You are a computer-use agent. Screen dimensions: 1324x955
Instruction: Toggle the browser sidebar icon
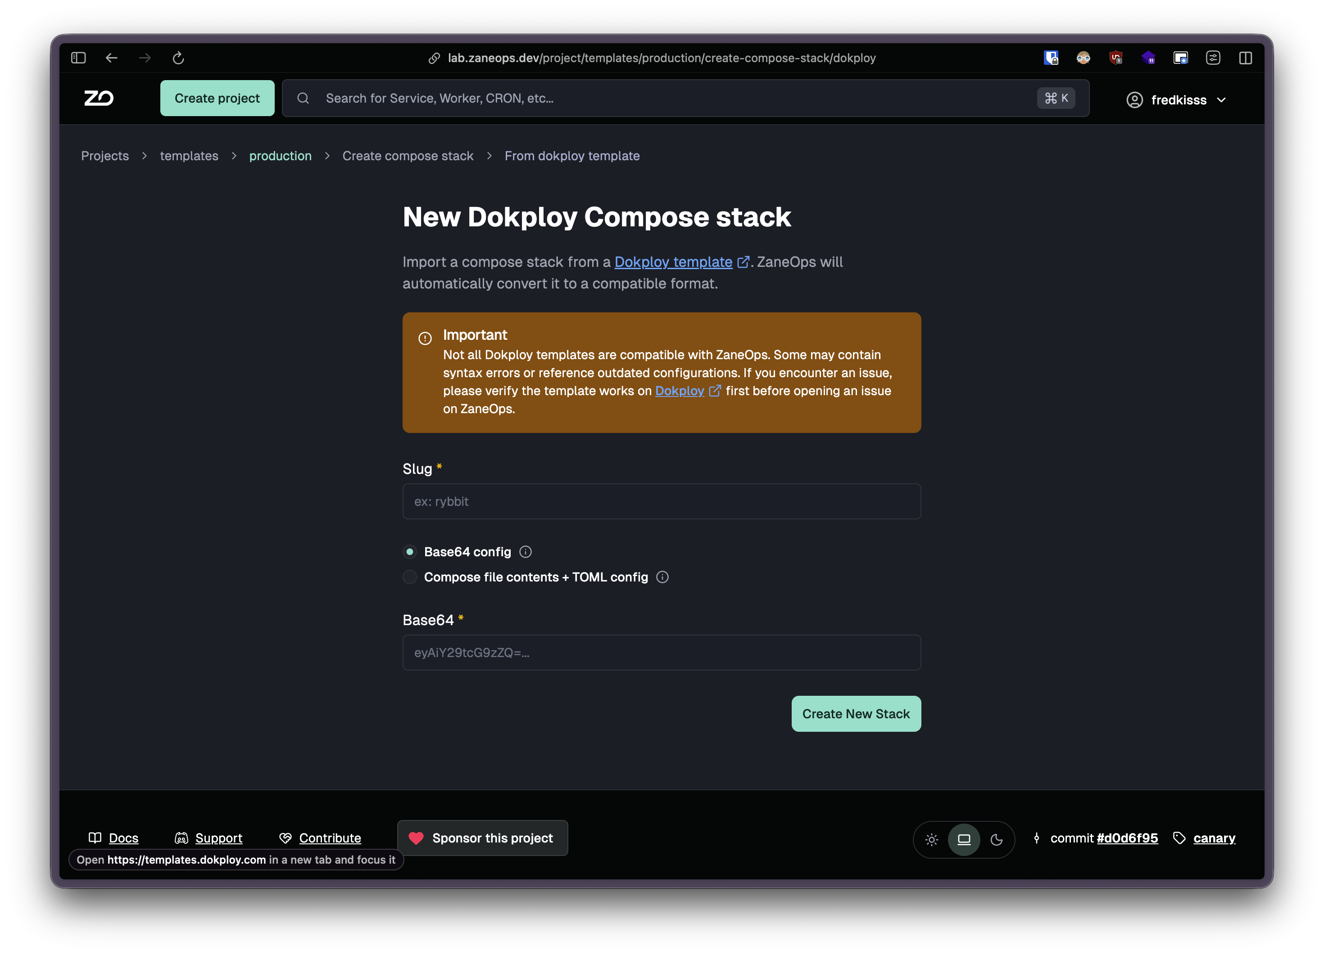[x=78, y=58]
